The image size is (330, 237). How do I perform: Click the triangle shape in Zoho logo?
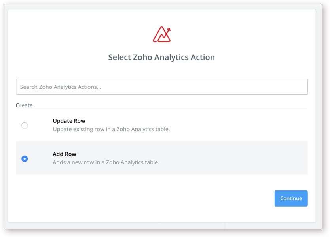point(158,36)
